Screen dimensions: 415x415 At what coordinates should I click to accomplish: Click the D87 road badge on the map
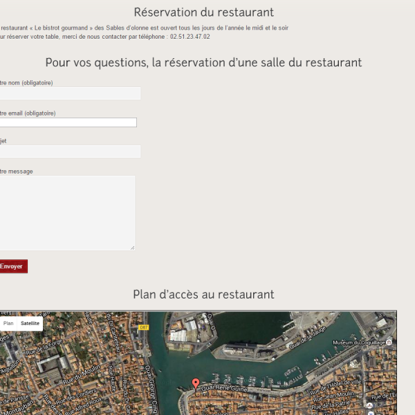[143, 327]
